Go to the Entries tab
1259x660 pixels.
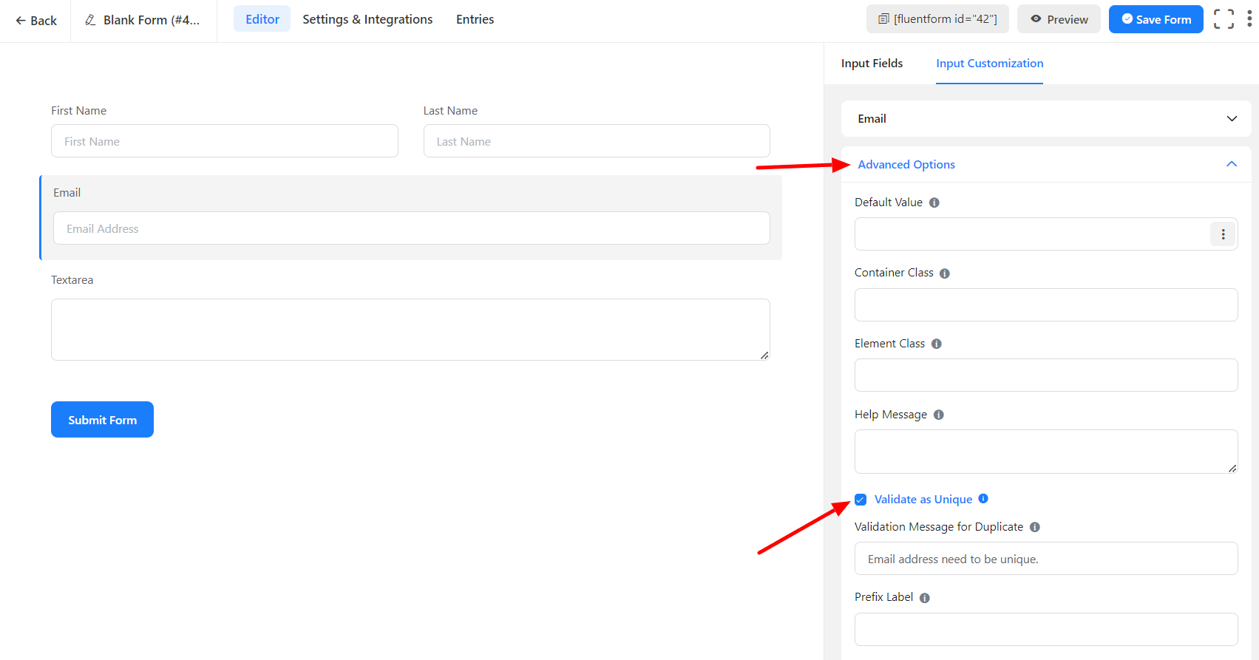pyautogui.click(x=475, y=19)
